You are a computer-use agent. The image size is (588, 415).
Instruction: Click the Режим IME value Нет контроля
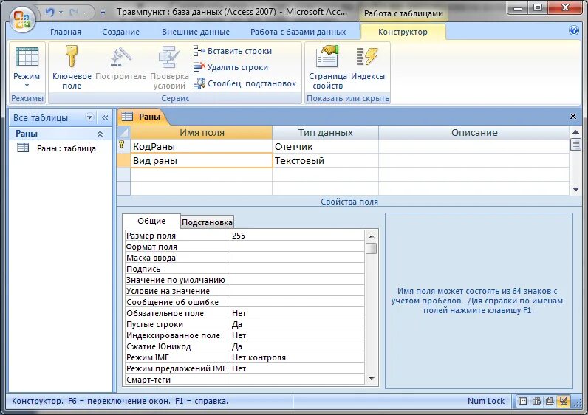click(297, 357)
